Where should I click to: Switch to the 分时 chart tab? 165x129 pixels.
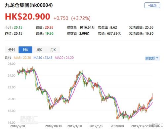[12, 50]
